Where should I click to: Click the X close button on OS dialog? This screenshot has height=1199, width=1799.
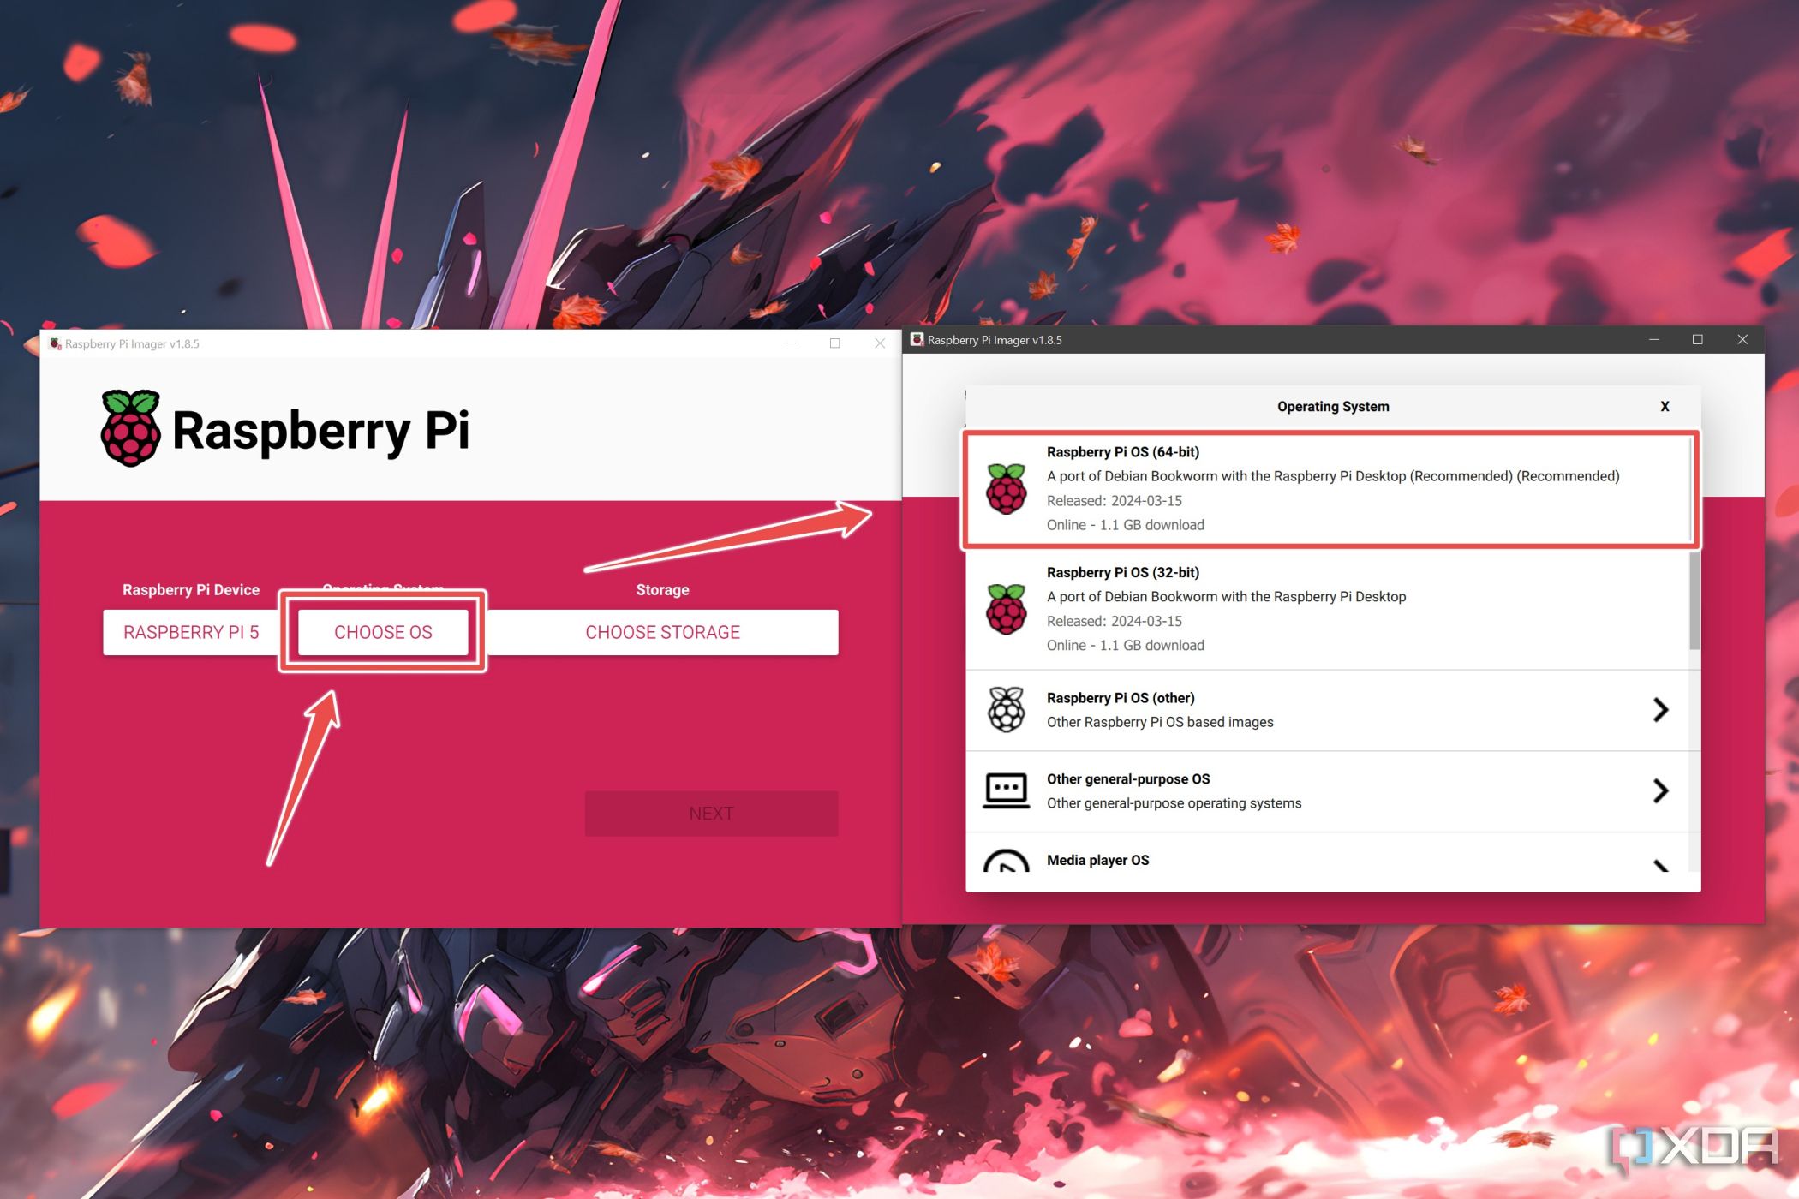tap(1665, 404)
